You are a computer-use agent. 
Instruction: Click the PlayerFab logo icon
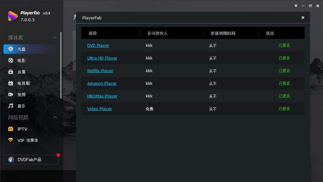click(13, 16)
